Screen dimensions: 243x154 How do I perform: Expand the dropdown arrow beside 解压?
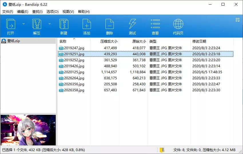[x=49, y=24]
